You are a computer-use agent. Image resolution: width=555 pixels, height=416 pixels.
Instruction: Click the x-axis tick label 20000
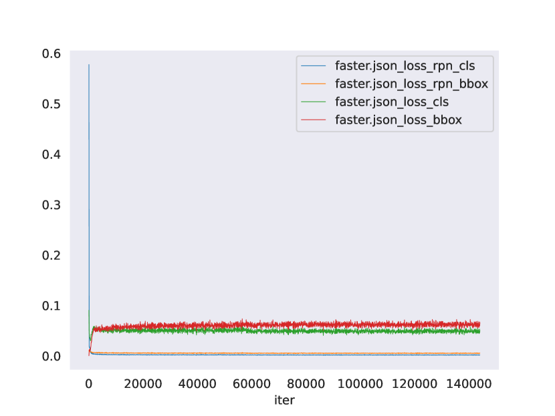pyautogui.click(x=143, y=384)
